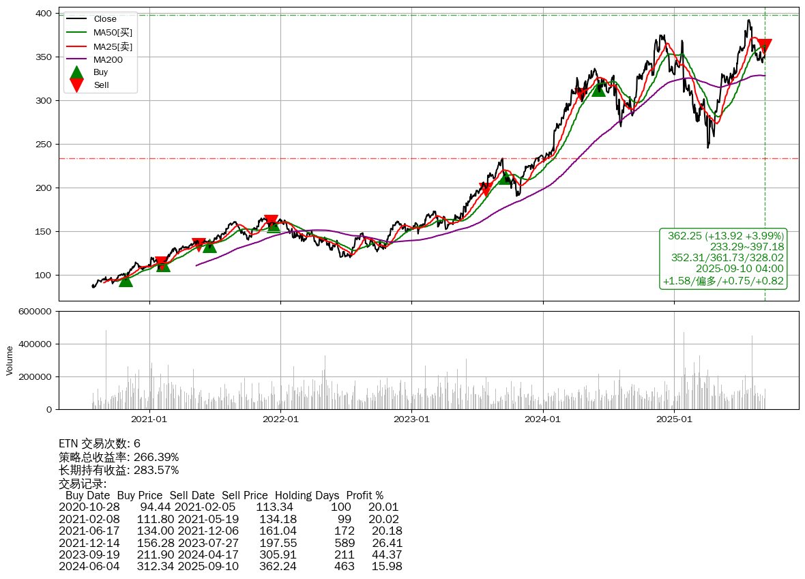Click the red Sell triangle from May 2021
This screenshot has width=805, height=579.
click(x=199, y=244)
